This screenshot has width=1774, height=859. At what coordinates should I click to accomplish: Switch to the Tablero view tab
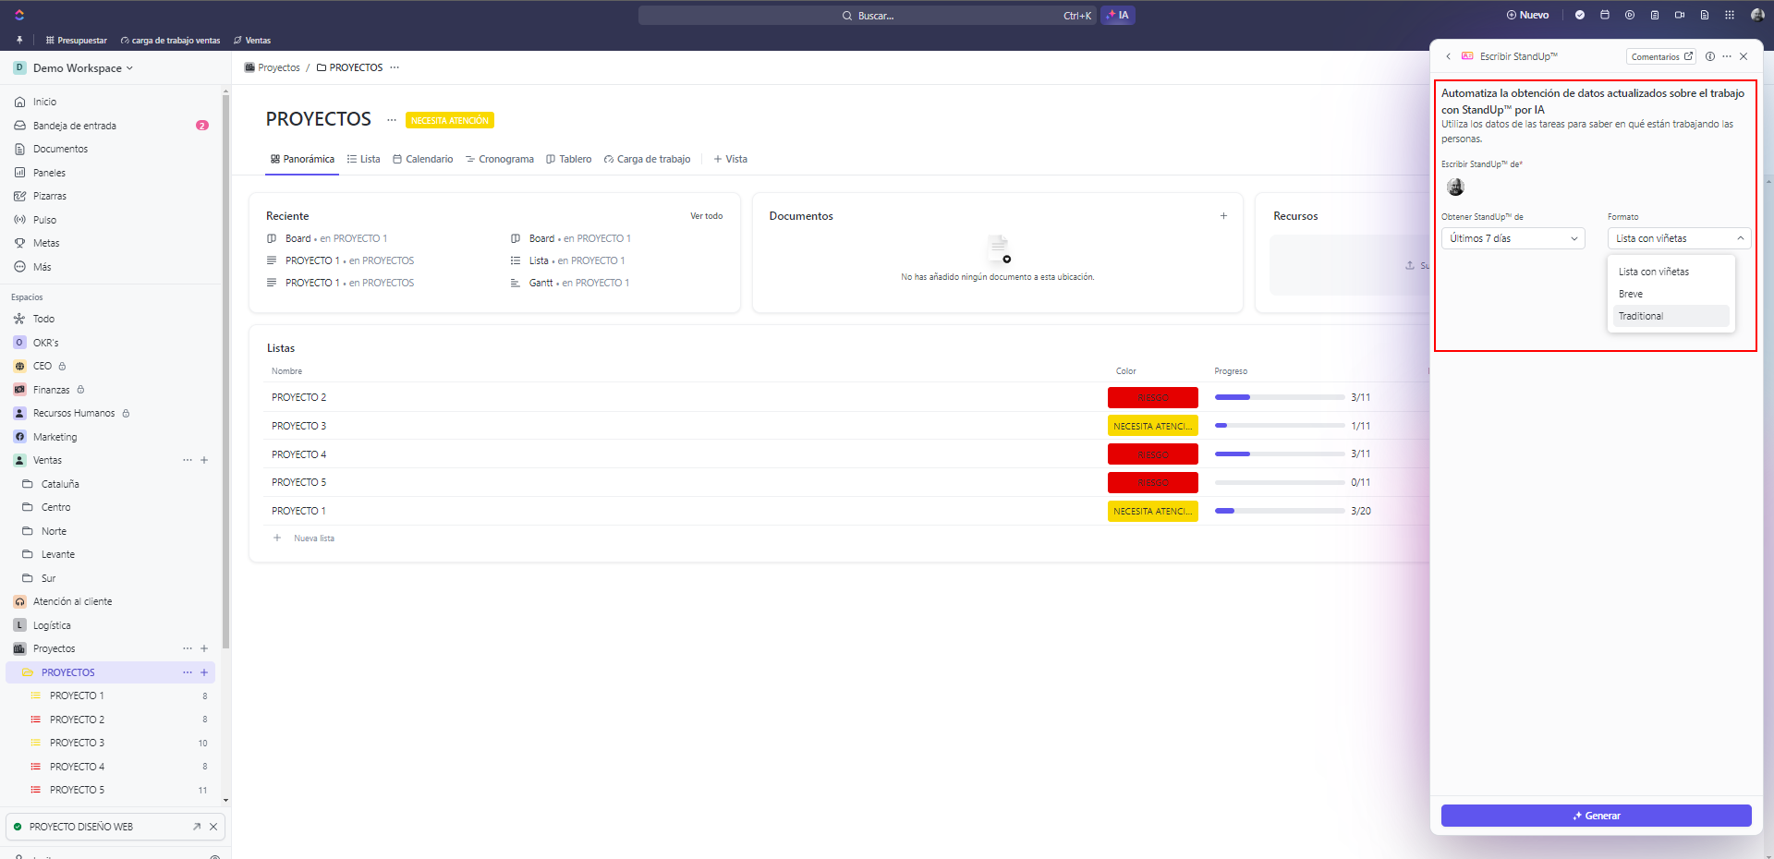click(x=569, y=159)
